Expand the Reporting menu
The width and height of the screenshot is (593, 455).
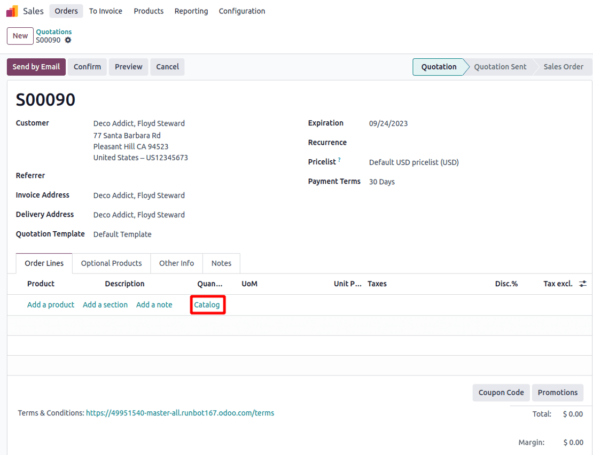(191, 11)
